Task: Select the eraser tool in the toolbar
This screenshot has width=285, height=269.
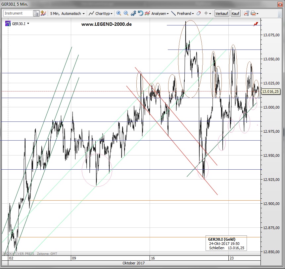Action: coord(199,14)
